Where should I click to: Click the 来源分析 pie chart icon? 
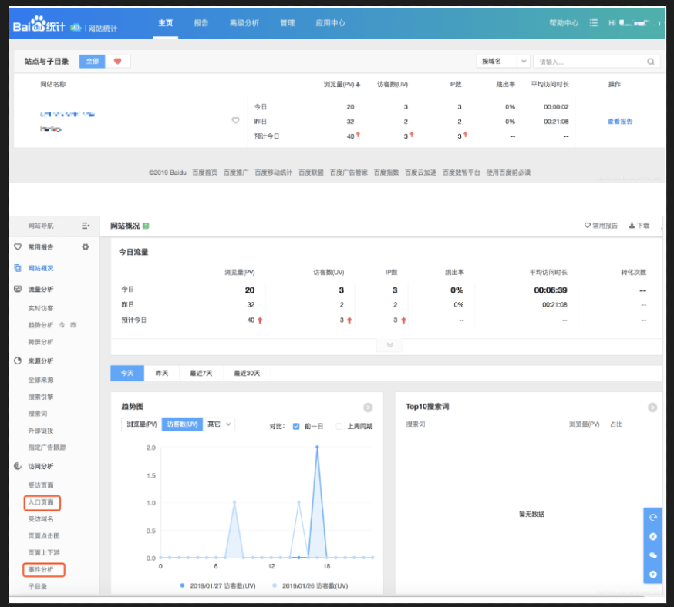point(18,361)
